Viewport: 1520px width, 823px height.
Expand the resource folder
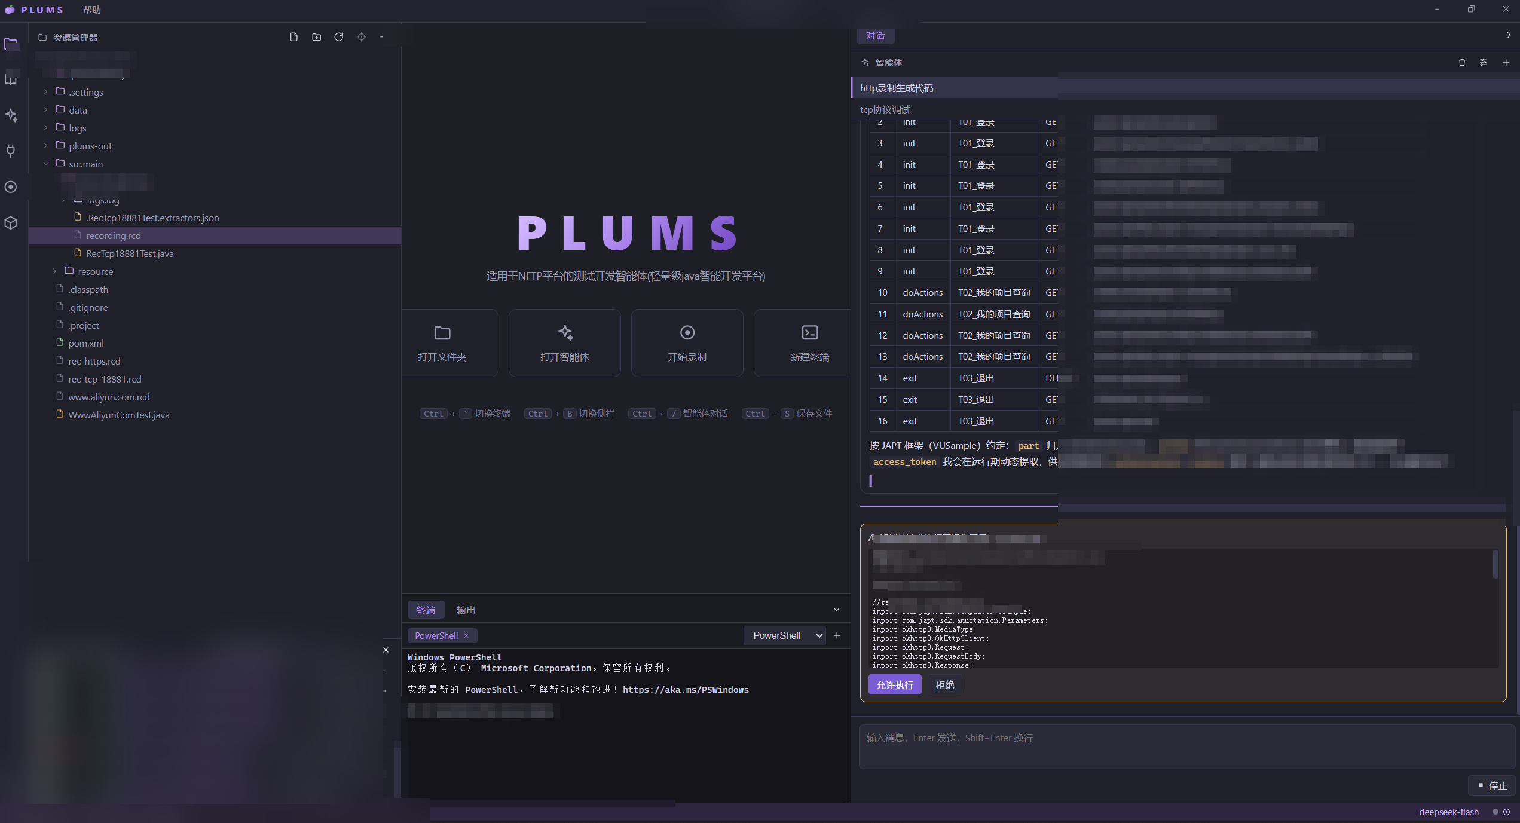[x=55, y=271]
